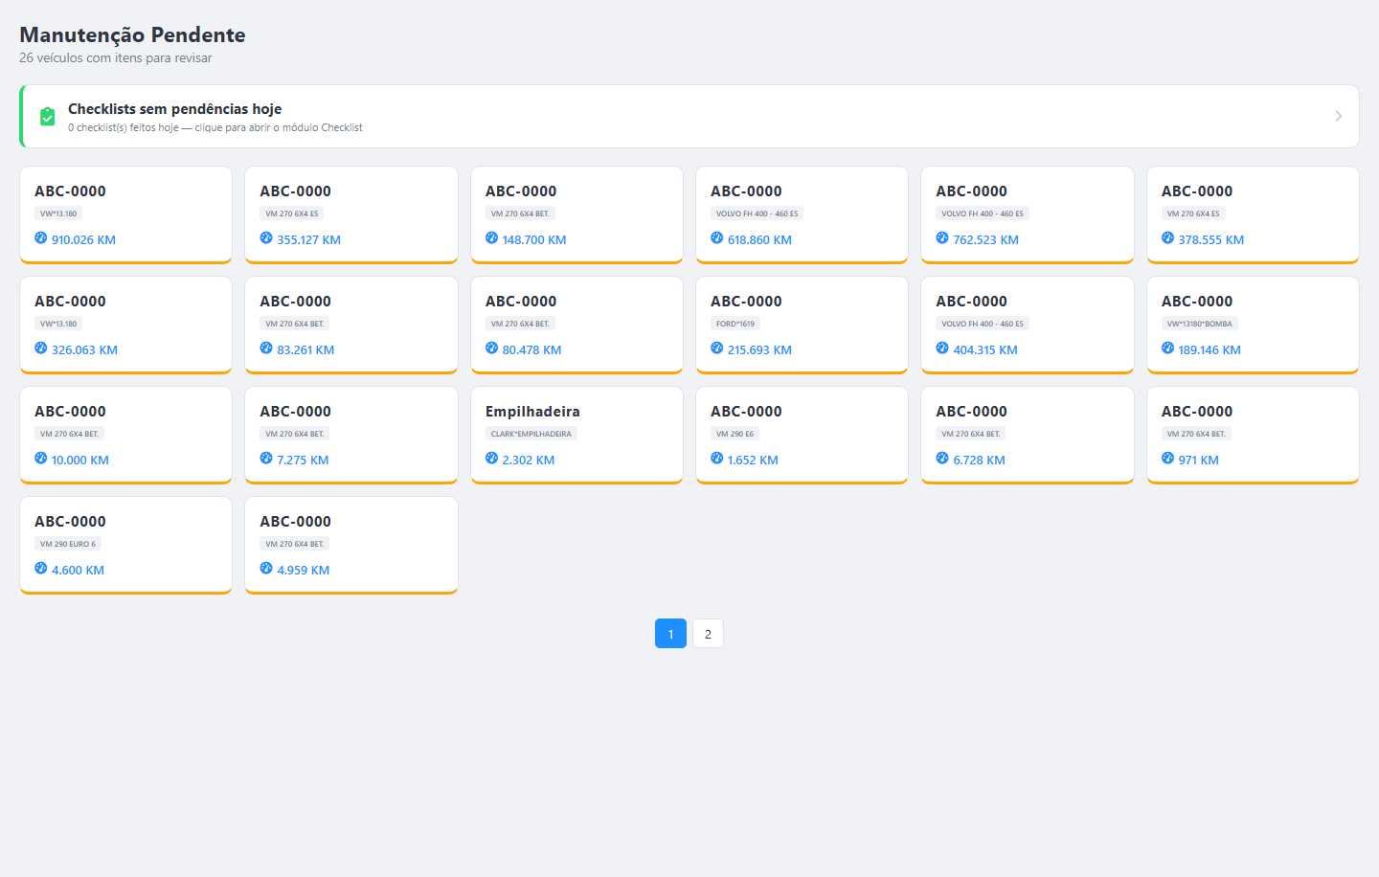Viewport: 1379px width, 877px height.
Task: Click ABC-0000 title on the 189.146 KM card
Action: click(1197, 302)
